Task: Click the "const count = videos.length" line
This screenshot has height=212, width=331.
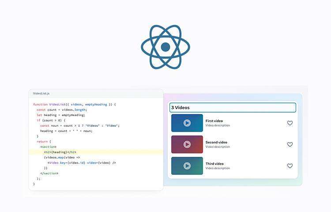Action: [62, 110]
